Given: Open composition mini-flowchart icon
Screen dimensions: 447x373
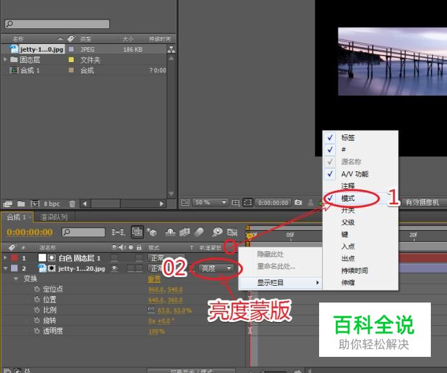Looking at the screenshot, I should click(118, 232).
